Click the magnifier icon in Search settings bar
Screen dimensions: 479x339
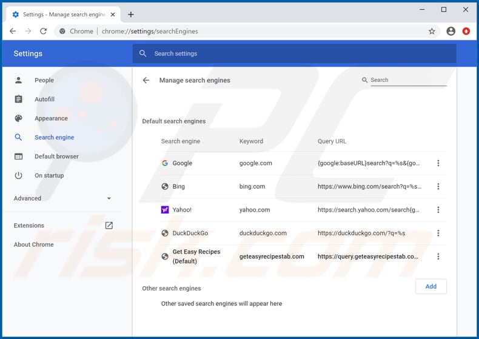pos(142,53)
